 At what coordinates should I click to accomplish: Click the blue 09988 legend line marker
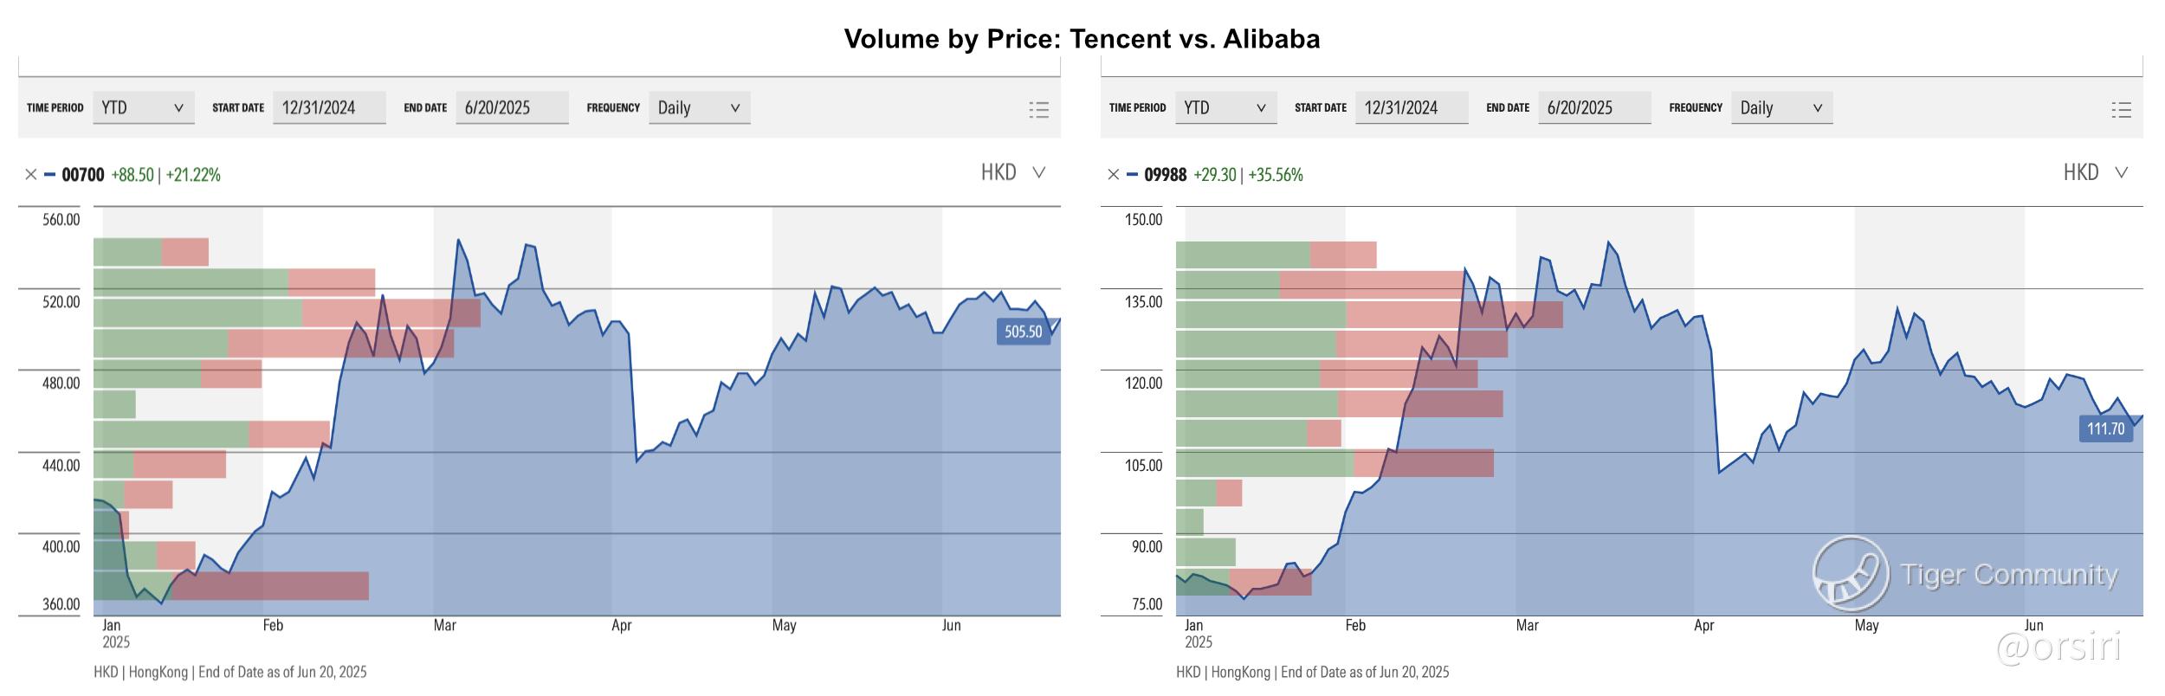click(1133, 175)
